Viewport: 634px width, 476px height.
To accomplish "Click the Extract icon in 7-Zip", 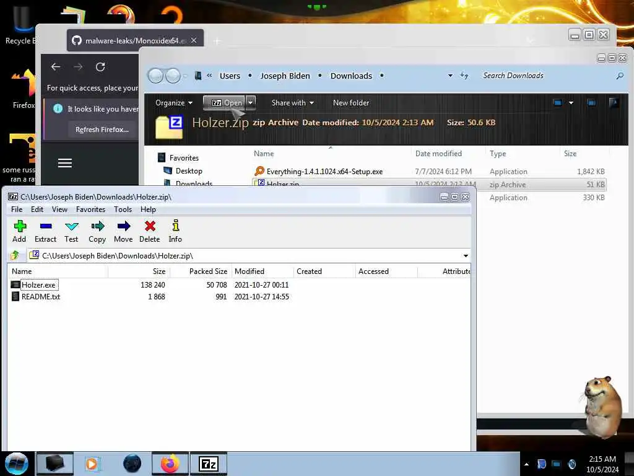I will [45, 232].
